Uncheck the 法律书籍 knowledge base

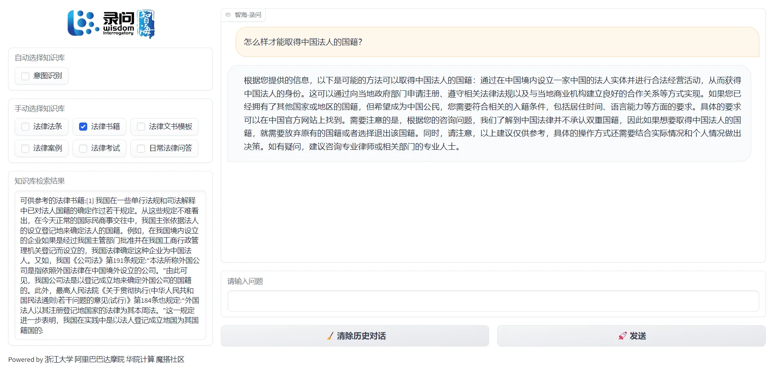83,127
